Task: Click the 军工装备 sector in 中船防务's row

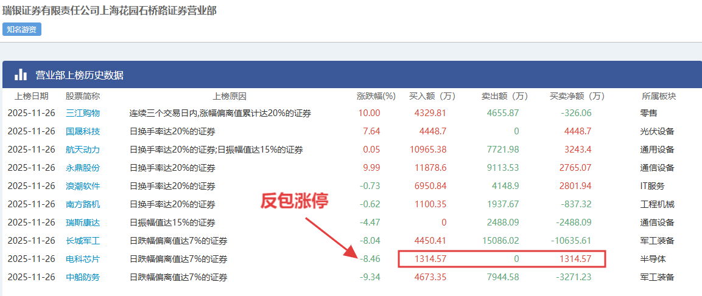Action: [658, 277]
